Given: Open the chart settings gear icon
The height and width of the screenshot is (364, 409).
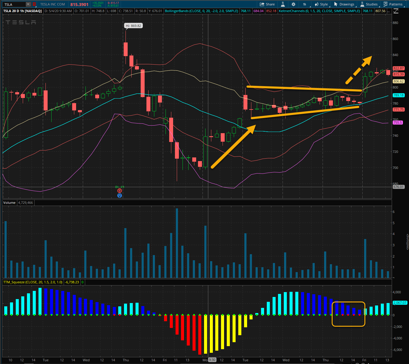Looking at the screenshot, I should point(293,4).
